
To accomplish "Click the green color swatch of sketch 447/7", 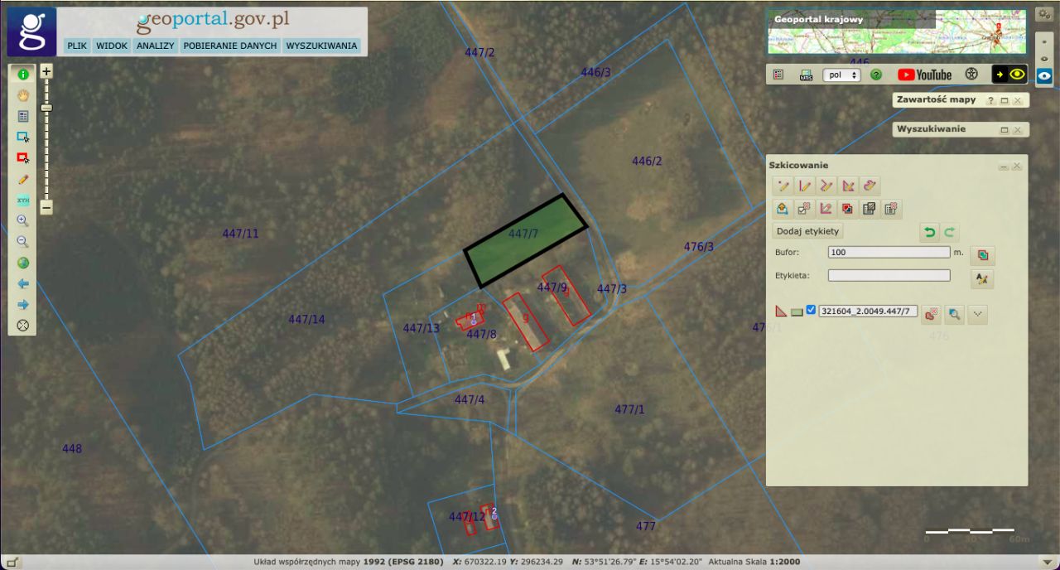I will pyautogui.click(x=797, y=312).
